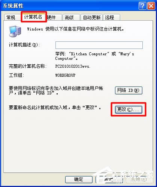
Task: Click the 网络 ID(N) button
Action: click(129, 90)
